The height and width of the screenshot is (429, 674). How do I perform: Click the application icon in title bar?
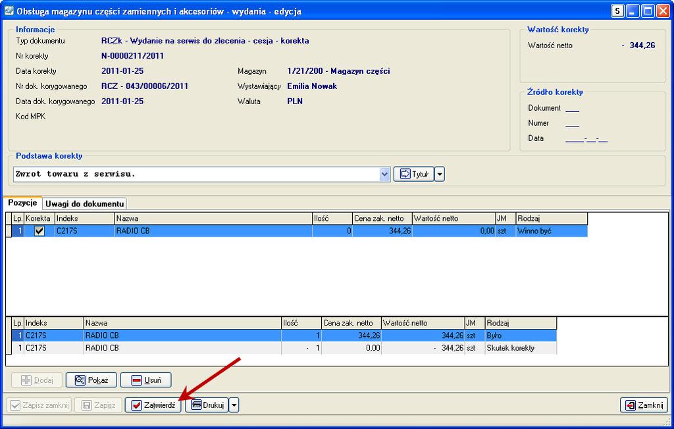click(9, 11)
